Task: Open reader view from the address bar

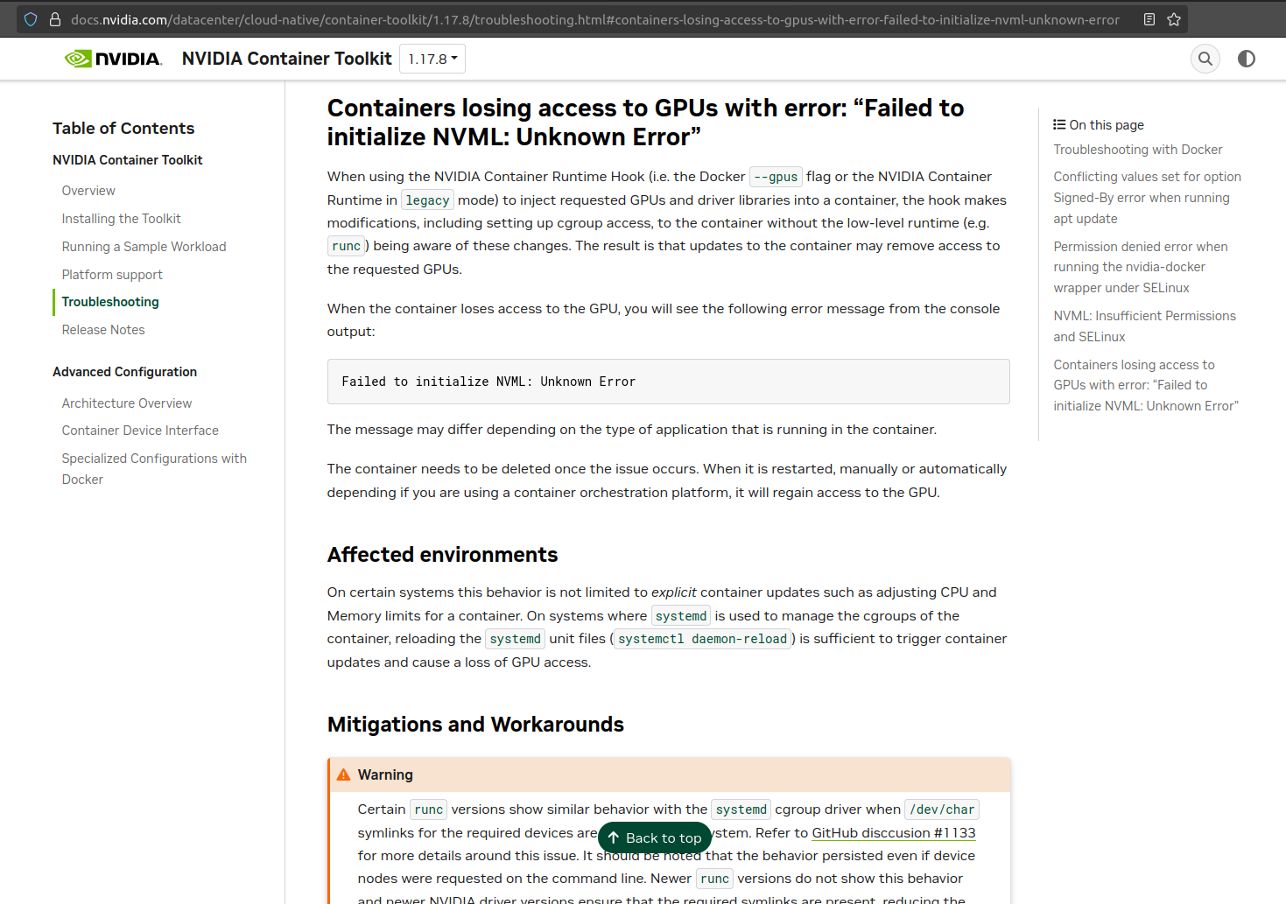Action: 1148,18
